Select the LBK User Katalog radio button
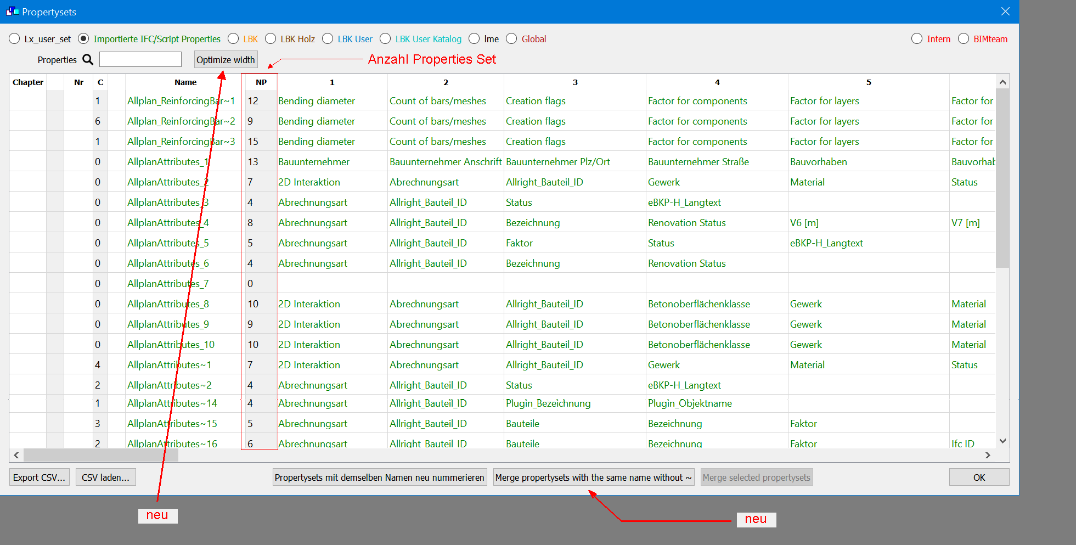This screenshot has height=545, width=1076. pyautogui.click(x=385, y=38)
